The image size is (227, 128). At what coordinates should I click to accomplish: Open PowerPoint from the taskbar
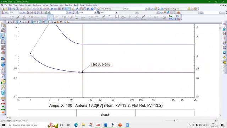pos(120,125)
